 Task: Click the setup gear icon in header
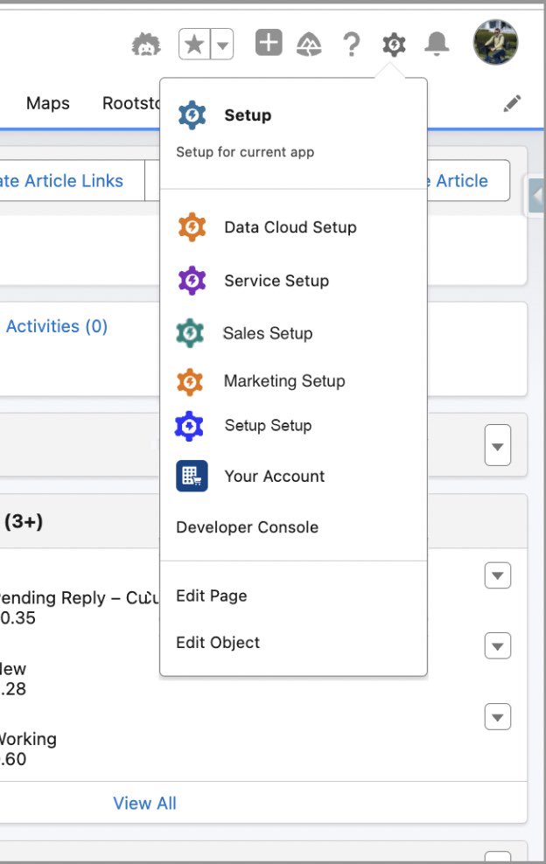click(x=394, y=44)
